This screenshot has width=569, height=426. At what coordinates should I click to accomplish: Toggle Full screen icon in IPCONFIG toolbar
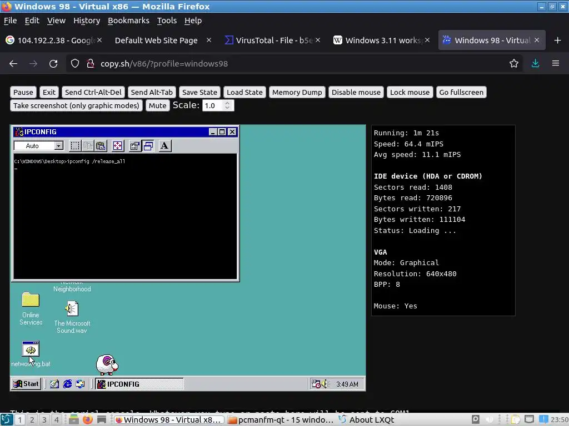click(118, 146)
